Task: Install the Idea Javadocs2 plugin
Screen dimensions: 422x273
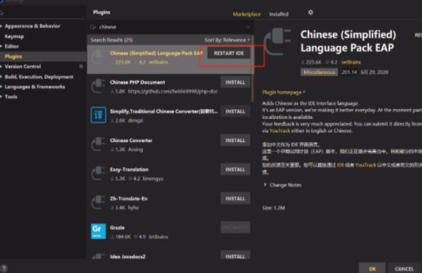Action: click(x=235, y=255)
